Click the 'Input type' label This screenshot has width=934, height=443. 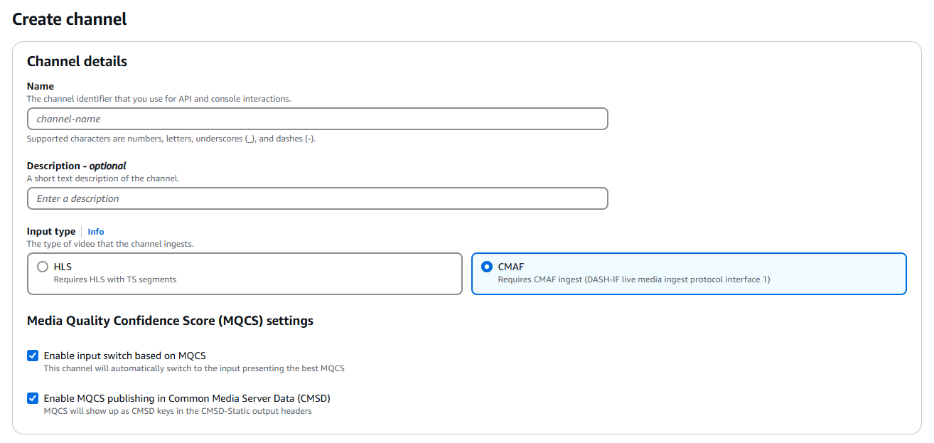click(x=51, y=231)
